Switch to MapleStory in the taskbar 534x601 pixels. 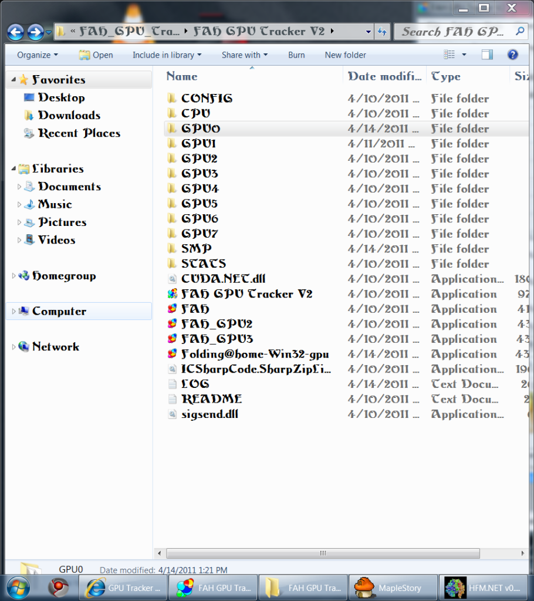pyautogui.click(x=393, y=588)
